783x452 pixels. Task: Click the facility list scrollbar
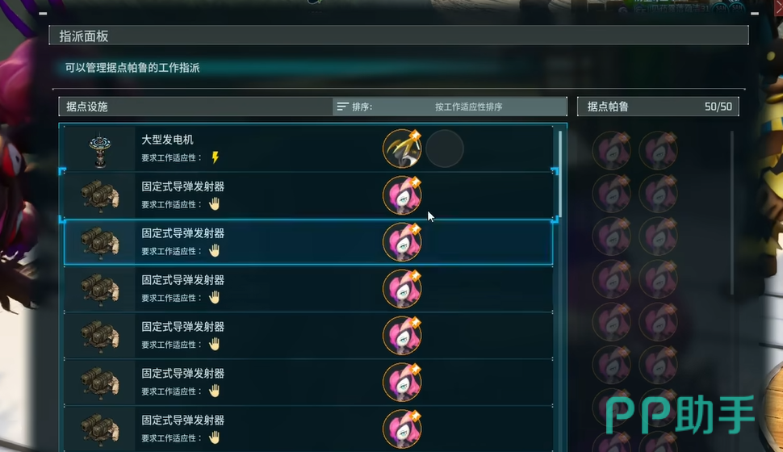point(560,174)
